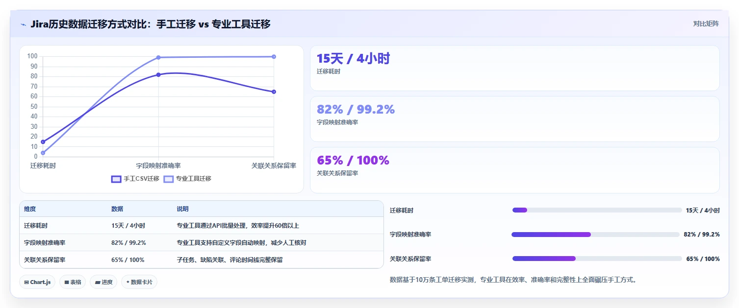Click the 说明 column header

click(x=182, y=209)
